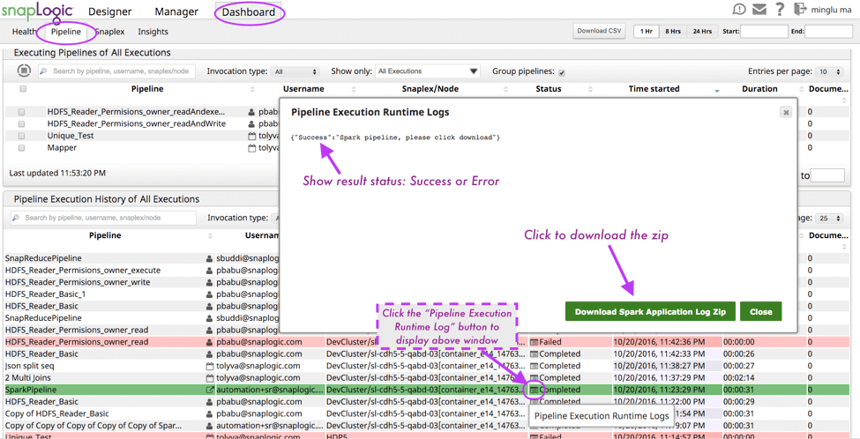Open the Dashboard tab
This screenshot has height=439, width=860.
[x=250, y=12]
